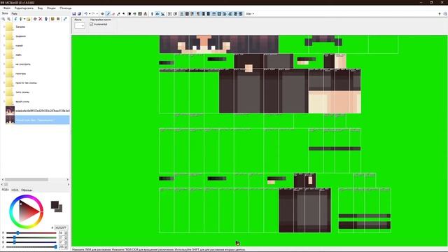Click the hex color code field

(x=61, y=227)
